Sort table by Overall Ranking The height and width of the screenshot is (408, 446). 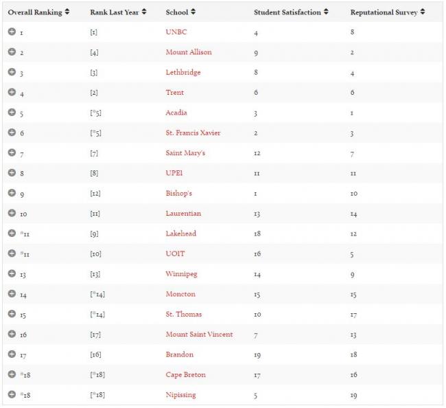38,12
